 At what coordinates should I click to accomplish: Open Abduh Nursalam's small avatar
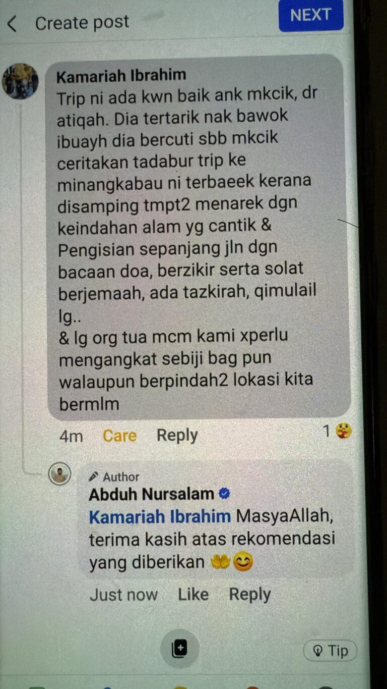[x=60, y=473]
